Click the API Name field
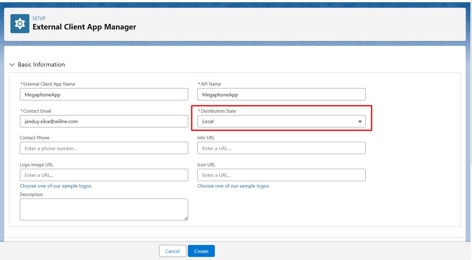Image resolution: width=472 pixels, height=260 pixels. 281,94
